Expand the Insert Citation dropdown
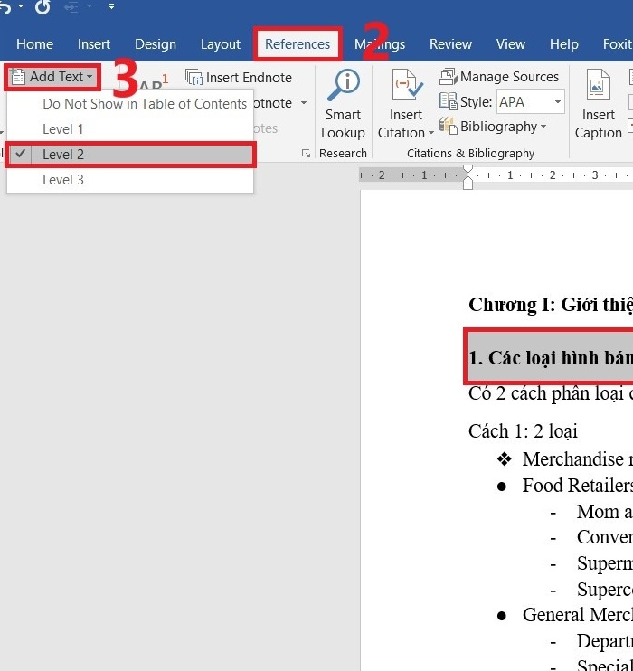Screen dimensions: 633x671 pos(431,133)
